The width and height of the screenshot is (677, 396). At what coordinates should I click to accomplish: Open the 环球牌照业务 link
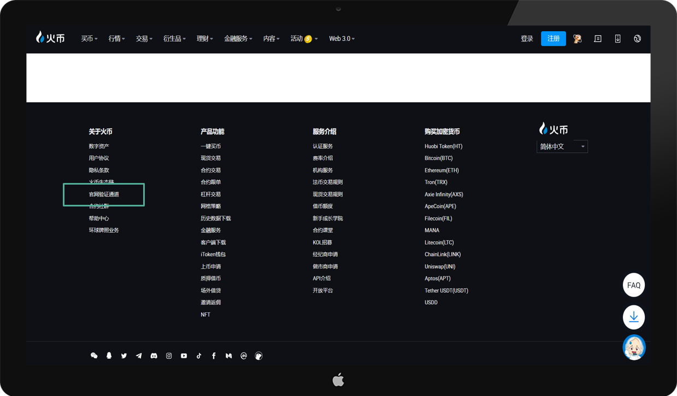(104, 230)
